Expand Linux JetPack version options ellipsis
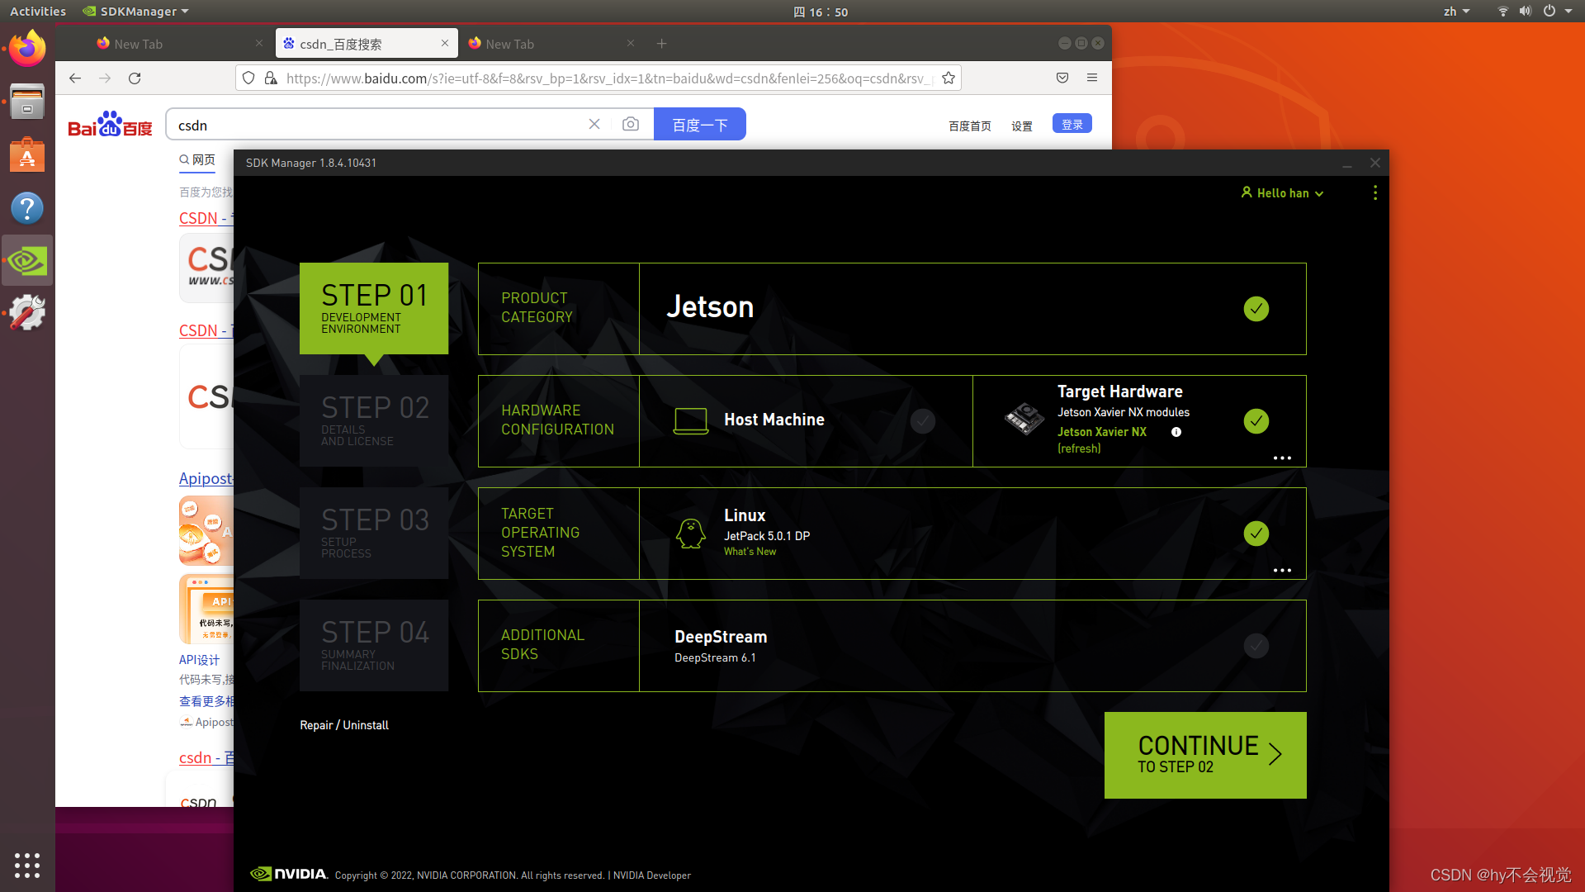Screen dimensions: 1585x892 tap(1281, 570)
